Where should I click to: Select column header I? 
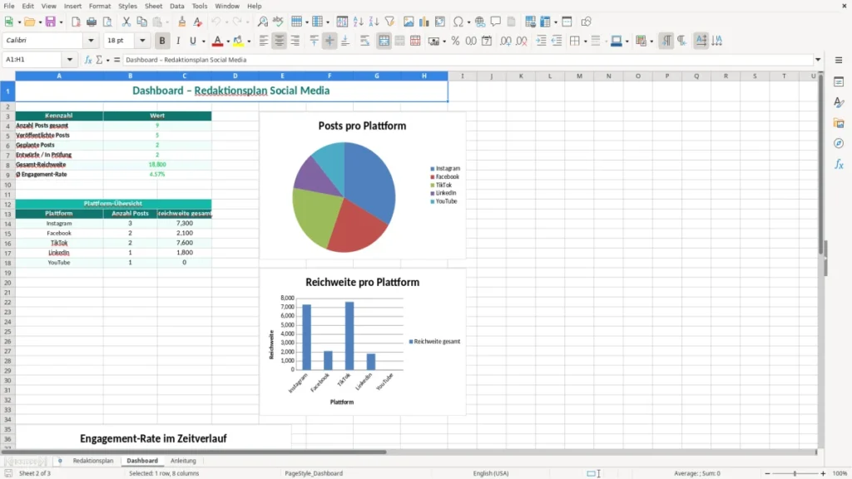pyautogui.click(x=463, y=76)
